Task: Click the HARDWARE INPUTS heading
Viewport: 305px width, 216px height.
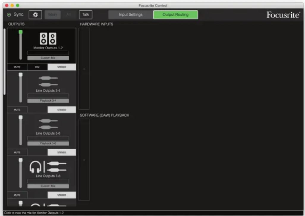Action: [x=97, y=24]
